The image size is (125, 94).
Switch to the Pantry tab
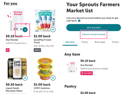pyautogui.click(x=84, y=42)
